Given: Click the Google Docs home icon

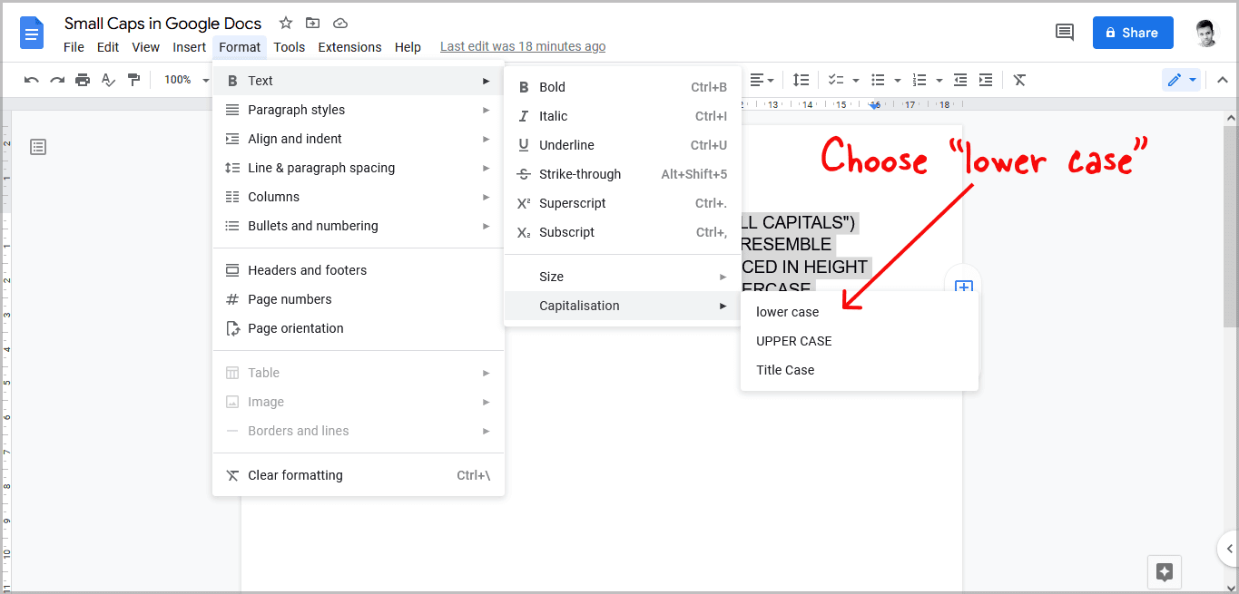Looking at the screenshot, I should 32,34.
